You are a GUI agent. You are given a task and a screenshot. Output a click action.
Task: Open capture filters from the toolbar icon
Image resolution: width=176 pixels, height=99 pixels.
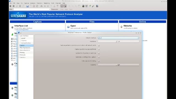(83, 6)
